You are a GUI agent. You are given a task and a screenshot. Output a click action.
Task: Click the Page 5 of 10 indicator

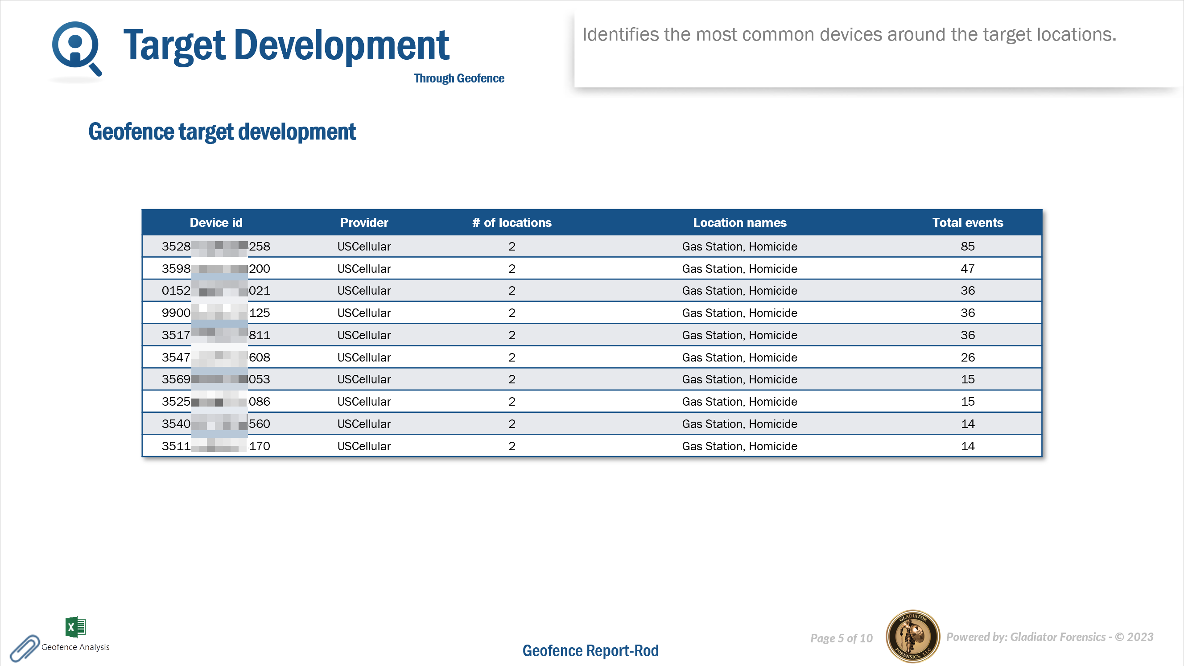click(841, 638)
